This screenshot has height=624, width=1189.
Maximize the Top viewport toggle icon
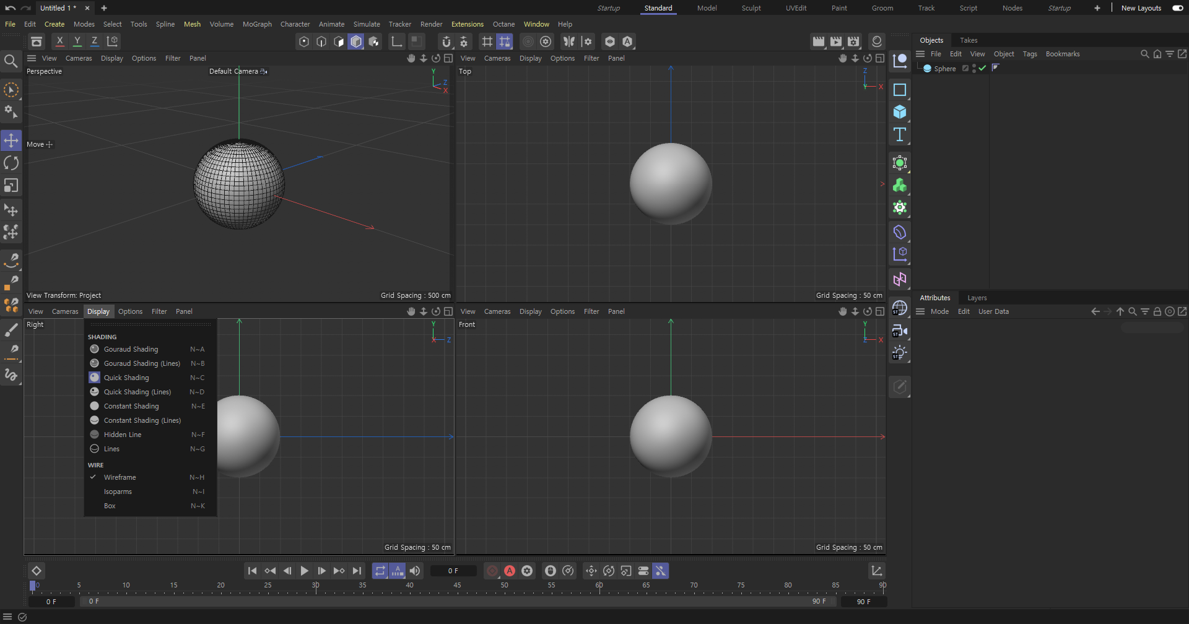880,58
